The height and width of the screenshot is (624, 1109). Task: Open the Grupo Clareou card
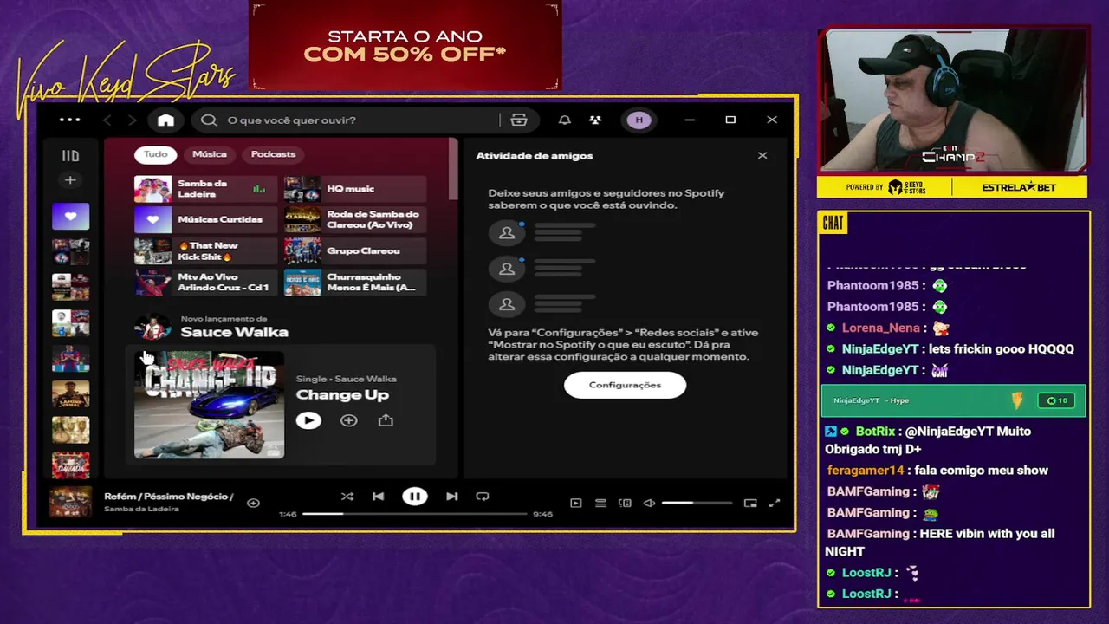point(355,251)
